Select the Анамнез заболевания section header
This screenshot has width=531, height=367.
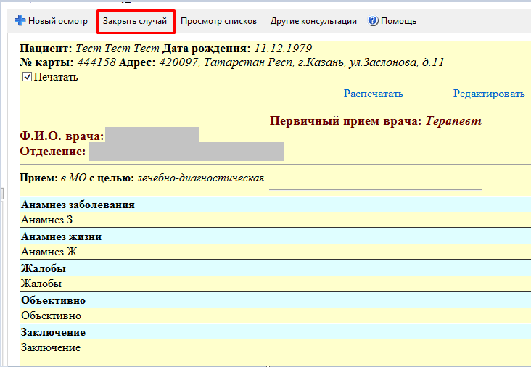tap(78, 205)
